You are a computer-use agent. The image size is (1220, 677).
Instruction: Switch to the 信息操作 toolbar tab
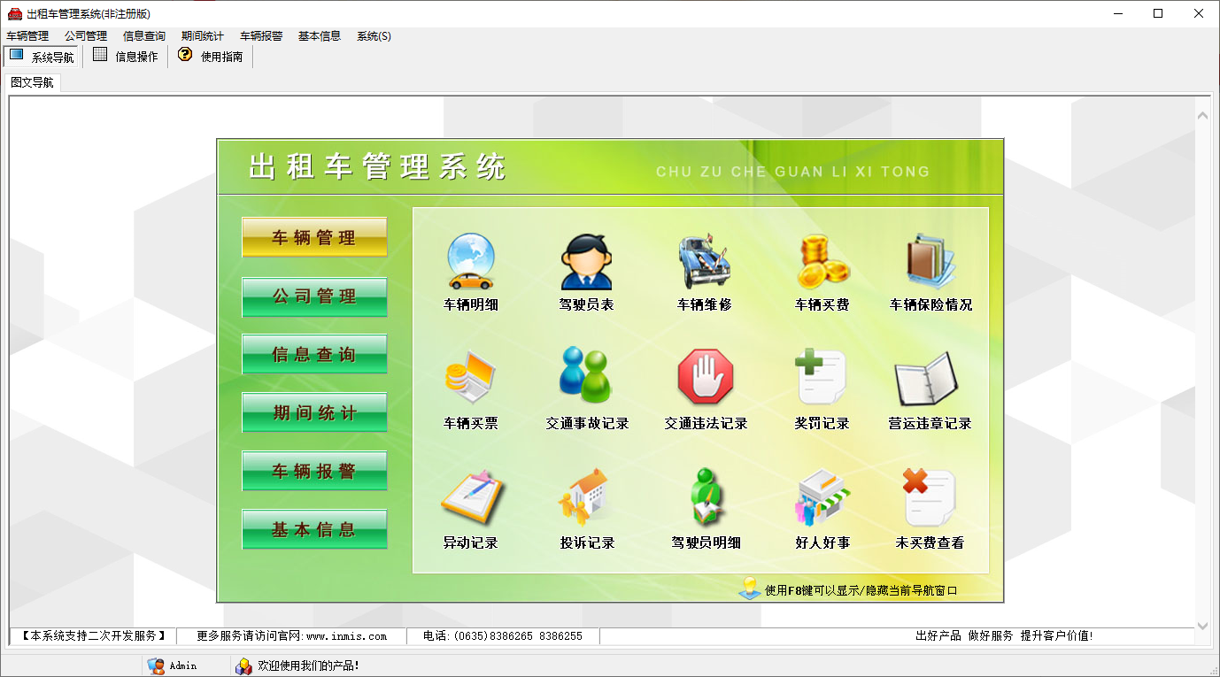(x=126, y=57)
